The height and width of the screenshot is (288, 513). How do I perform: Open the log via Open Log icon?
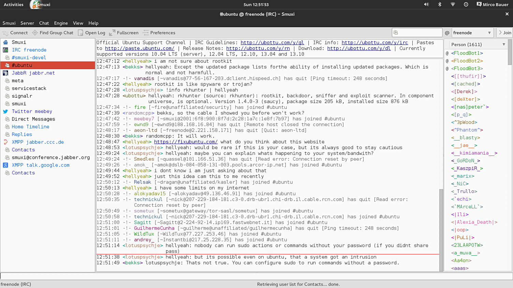80,33
